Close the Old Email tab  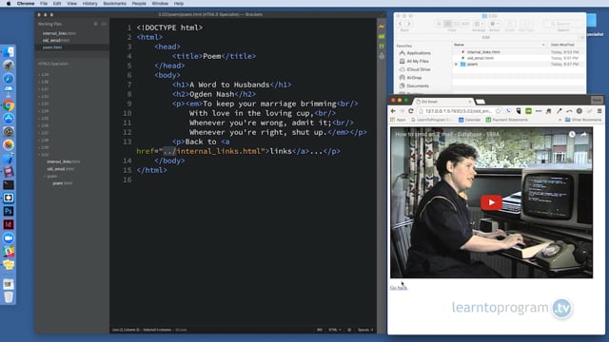[x=469, y=102]
